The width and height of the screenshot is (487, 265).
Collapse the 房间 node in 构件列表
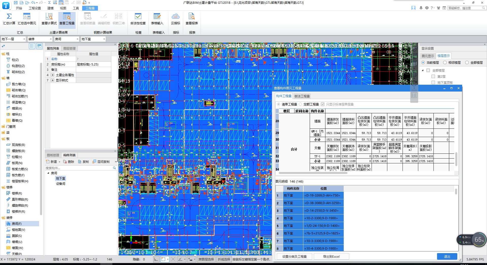48,173
